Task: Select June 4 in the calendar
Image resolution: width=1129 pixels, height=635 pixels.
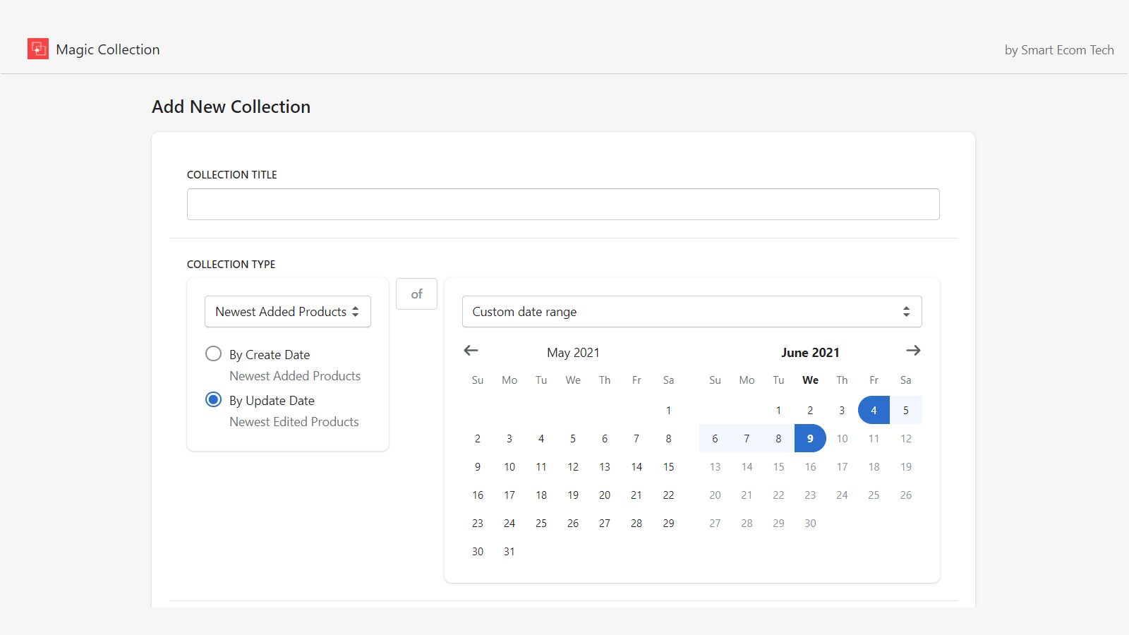Action: 874,410
